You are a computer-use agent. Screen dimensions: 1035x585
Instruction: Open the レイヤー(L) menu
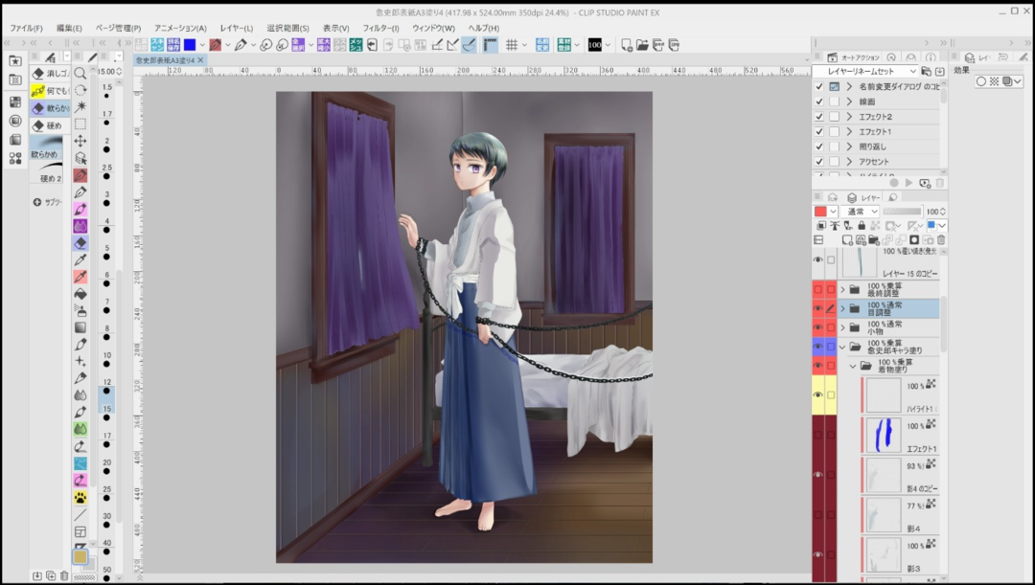pos(237,28)
